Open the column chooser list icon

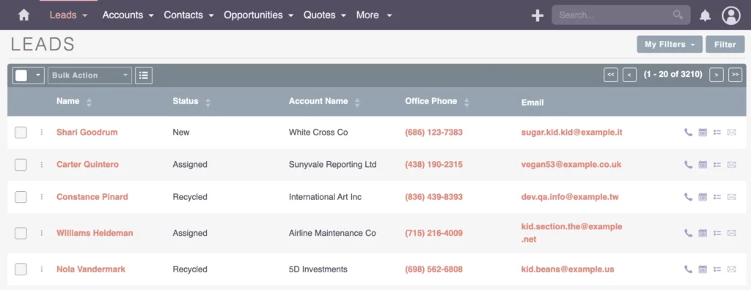coord(144,75)
